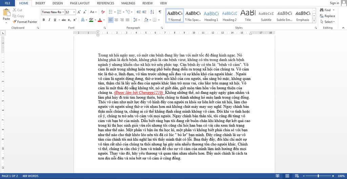Toggle Bold formatting

coord(44,20)
